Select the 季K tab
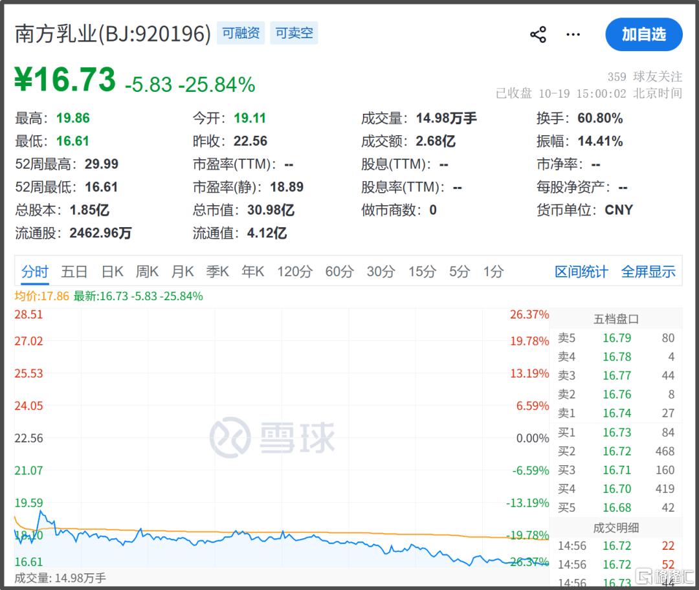 click(217, 271)
